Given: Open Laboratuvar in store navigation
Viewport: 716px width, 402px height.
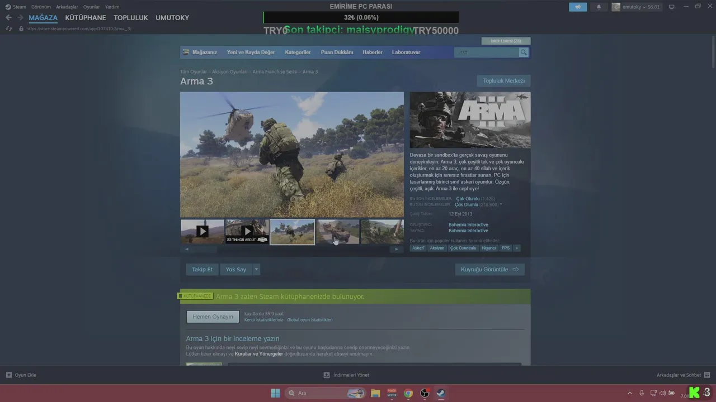Looking at the screenshot, I should [406, 52].
